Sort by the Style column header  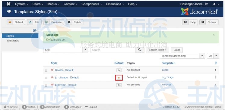[x=54, y=63]
